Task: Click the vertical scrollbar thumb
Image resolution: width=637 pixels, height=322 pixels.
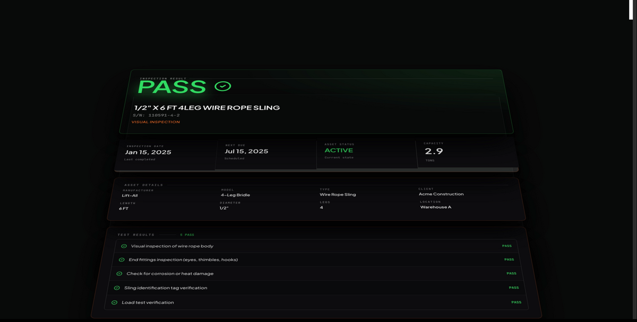Action: coord(631,10)
